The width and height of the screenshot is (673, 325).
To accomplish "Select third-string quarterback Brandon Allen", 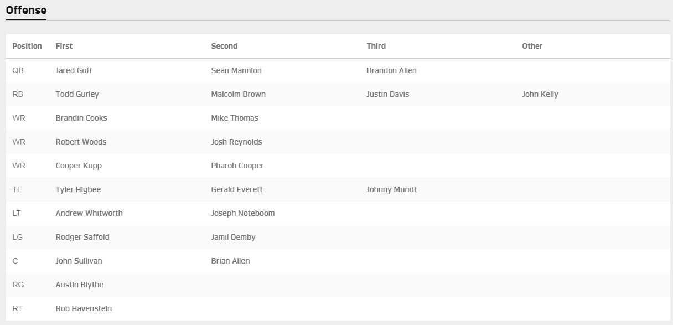I will click(x=391, y=70).
